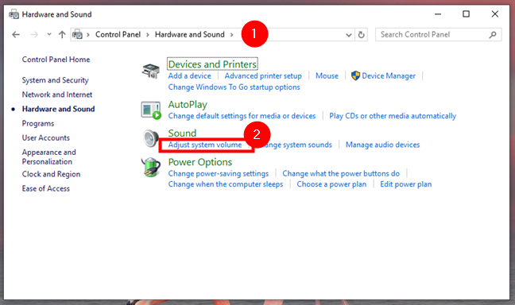Open Clock and Region category
Image resolution: width=515 pixels, height=305 pixels.
(51, 174)
